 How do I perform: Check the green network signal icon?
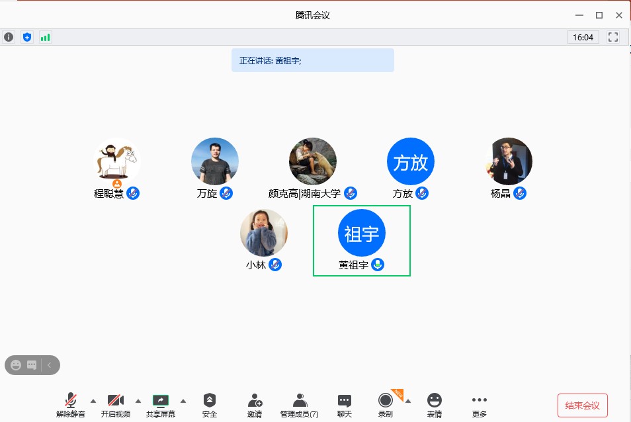click(45, 37)
